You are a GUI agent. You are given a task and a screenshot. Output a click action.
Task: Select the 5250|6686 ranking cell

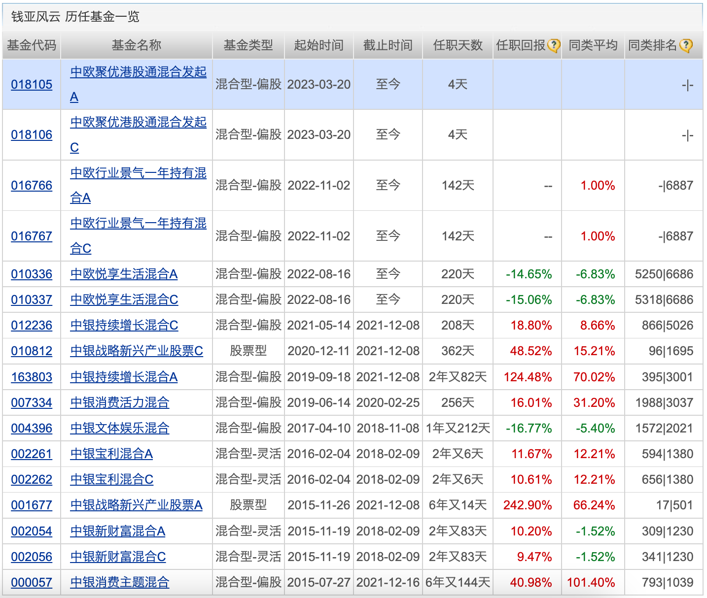point(664,274)
